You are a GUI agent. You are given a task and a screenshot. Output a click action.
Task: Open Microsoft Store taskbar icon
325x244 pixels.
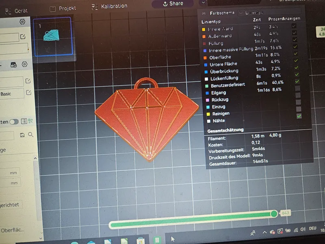coord(141,241)
